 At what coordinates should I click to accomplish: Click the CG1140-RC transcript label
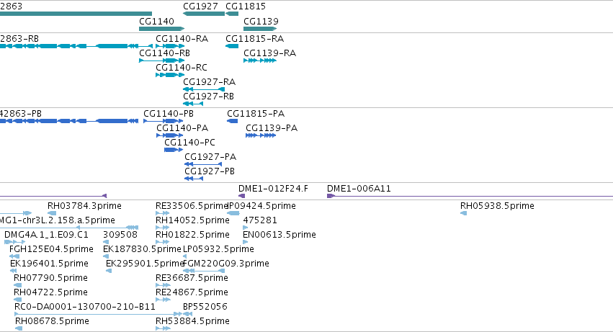(182, 68)
